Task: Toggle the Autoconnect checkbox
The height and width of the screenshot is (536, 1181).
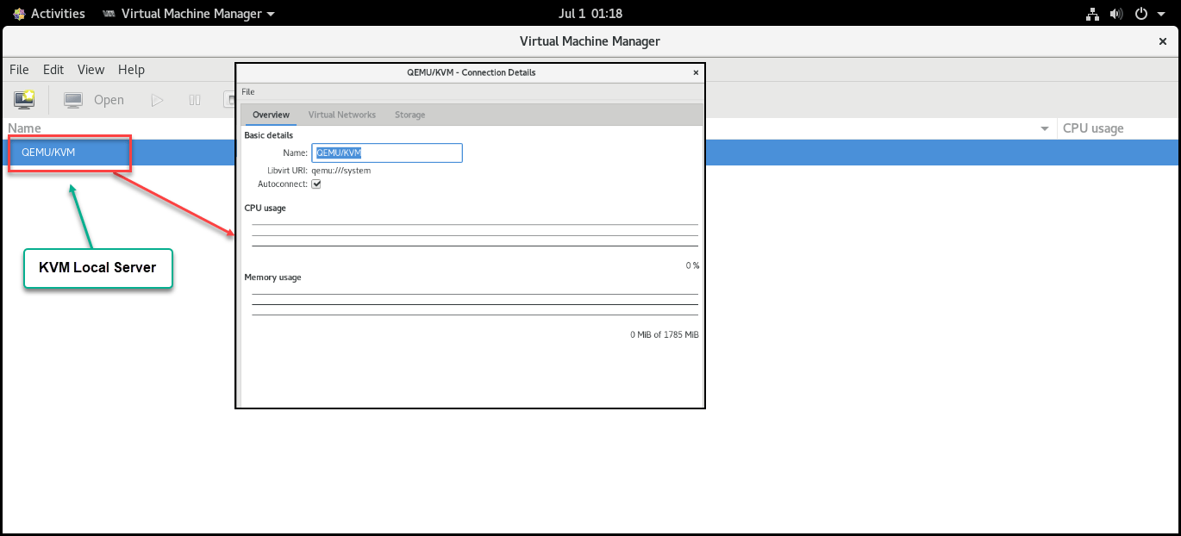Action: click(x=316, y=184)
